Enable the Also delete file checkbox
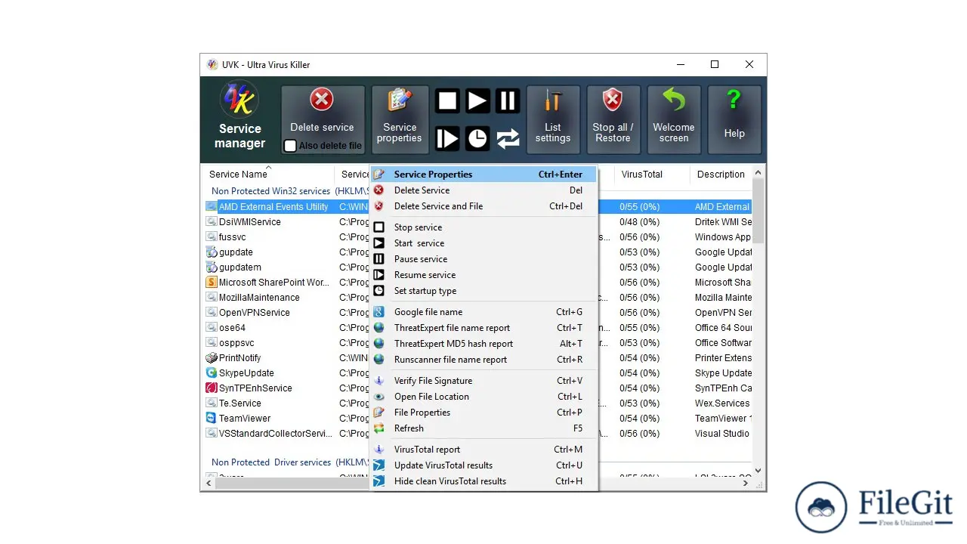Screen dimensions: 967x544 click(x=290, y=146)
